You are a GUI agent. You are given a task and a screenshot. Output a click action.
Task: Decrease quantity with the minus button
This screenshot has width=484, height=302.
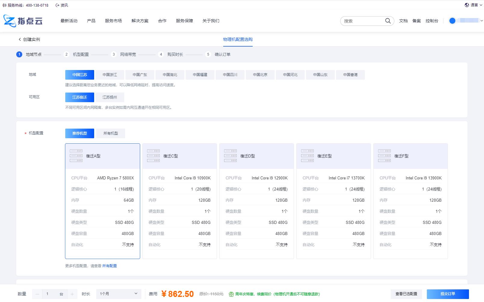pos(37,294)
